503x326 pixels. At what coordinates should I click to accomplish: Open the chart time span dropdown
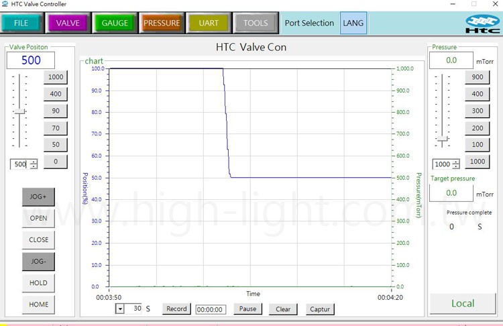click(x=119, y=309)
